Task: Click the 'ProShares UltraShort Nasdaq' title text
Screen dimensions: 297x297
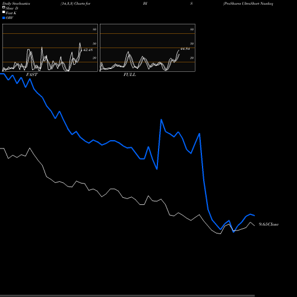Action: [248, 4]
